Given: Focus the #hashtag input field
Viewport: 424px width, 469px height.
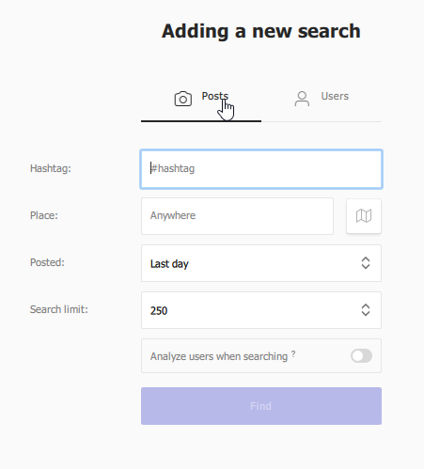Looking at the screenshot, I should [x=261, y=169].
